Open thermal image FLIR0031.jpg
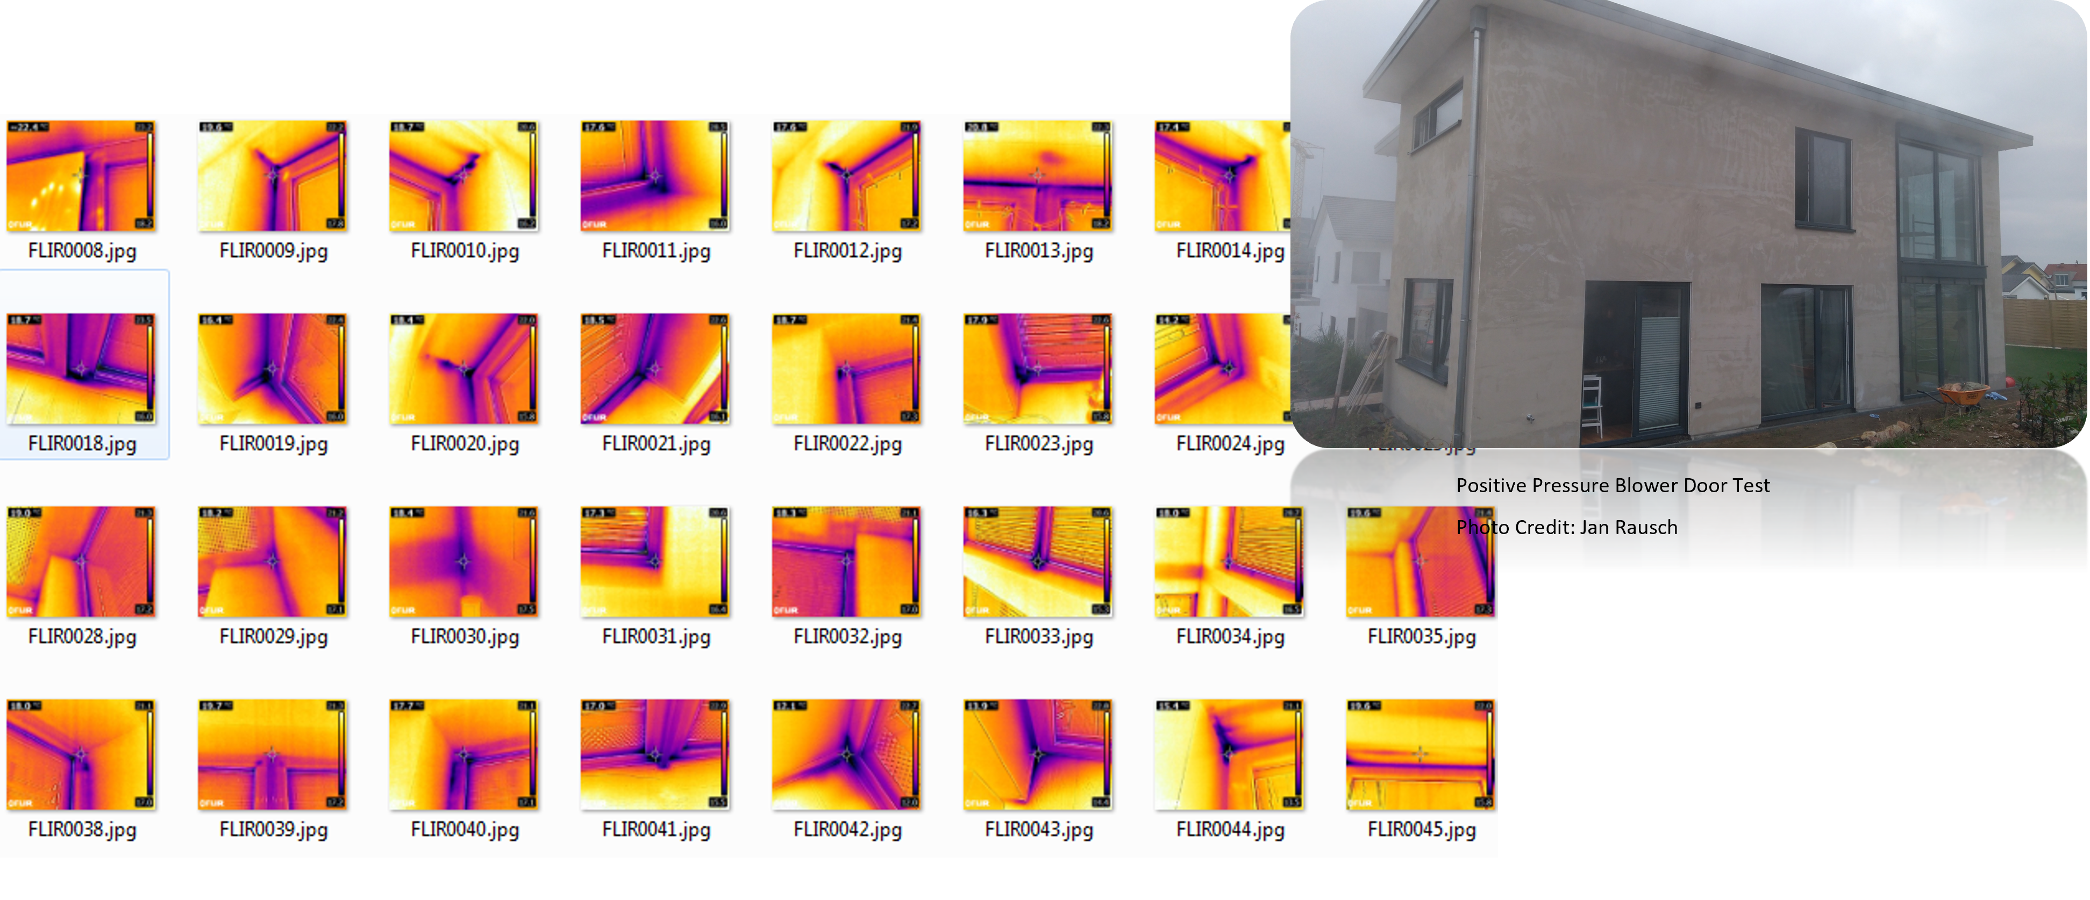This screenshot has height=900, width=2090. click(x=655, y=562)
